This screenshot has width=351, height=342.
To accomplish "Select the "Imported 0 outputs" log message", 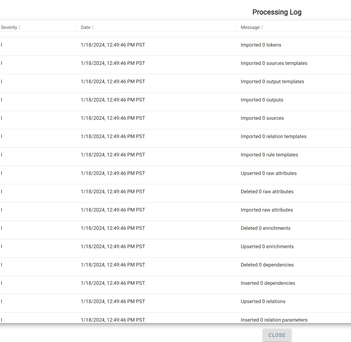I will 262,100.
